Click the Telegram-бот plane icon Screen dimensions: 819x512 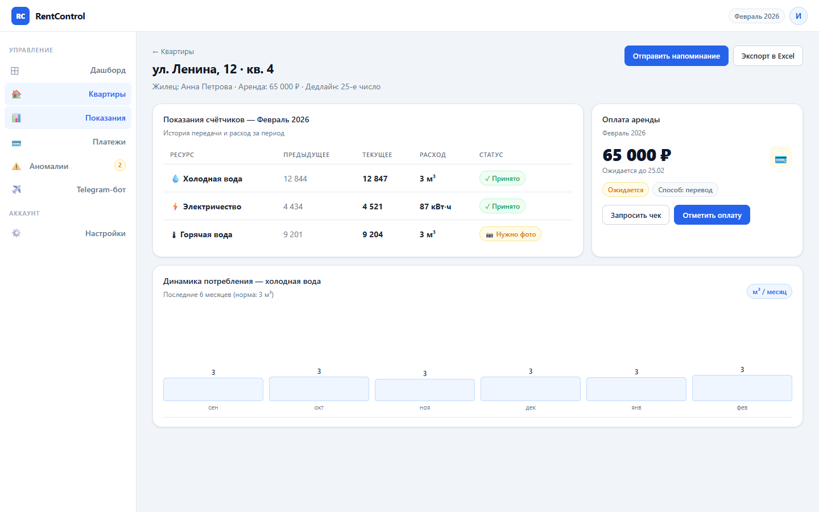[16, 190]
